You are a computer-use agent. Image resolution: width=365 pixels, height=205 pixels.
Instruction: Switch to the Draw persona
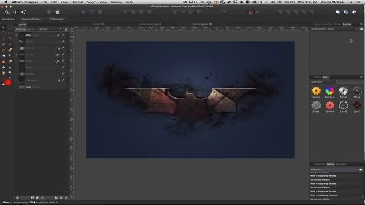7,12
